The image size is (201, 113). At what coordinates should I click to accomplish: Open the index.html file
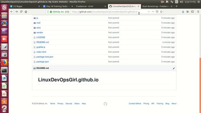tap(41, 52)
